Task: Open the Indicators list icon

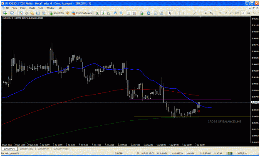Action: 141,13
